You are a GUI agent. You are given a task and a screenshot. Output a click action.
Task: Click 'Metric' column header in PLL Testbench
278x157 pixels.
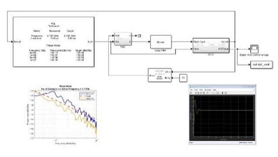[x=37, y=31]
